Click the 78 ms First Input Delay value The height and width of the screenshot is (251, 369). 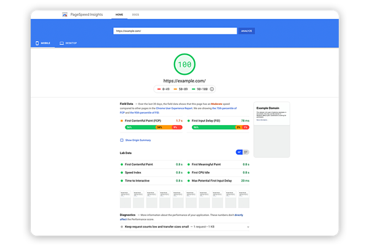tap(245, 121)
